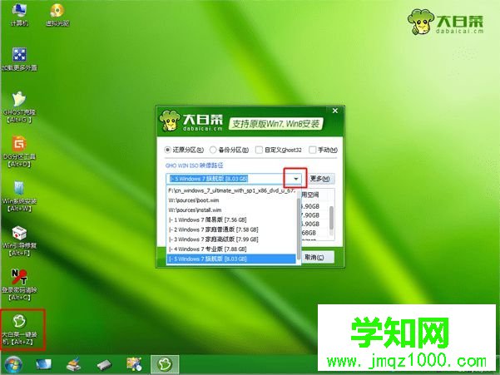Click the map-like icon in the taskbar
This screenshot has height=375, width=500.
point(134,364)
